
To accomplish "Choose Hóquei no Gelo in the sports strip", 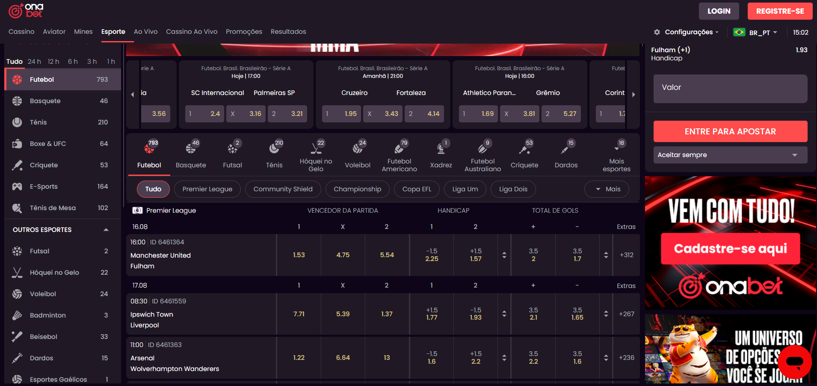I will point(316,154).
